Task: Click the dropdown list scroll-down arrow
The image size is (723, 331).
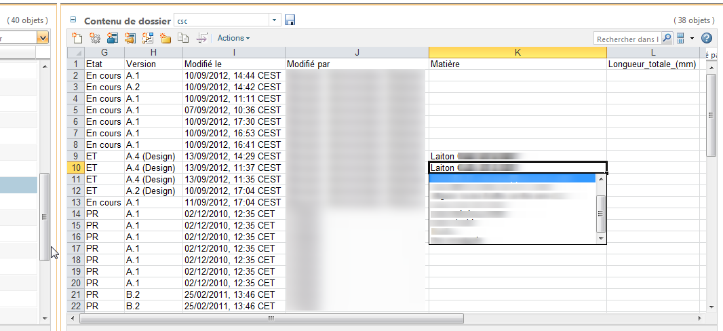Action: [x=600, y=238]
